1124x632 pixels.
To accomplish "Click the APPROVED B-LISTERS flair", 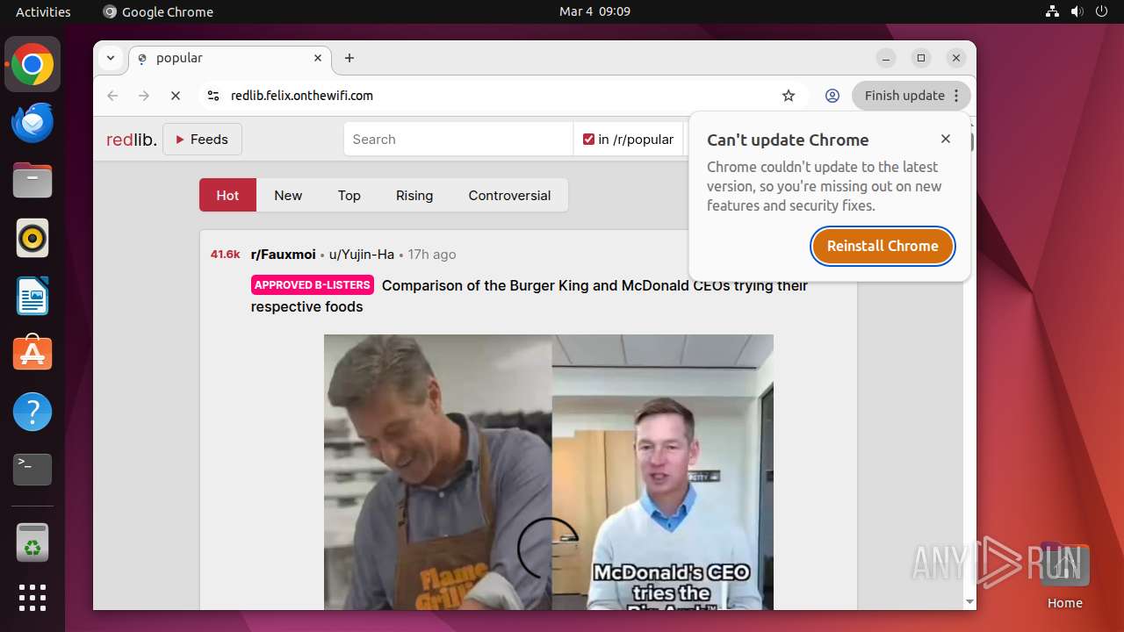I will pyautogui.click(x=313, y=285).
